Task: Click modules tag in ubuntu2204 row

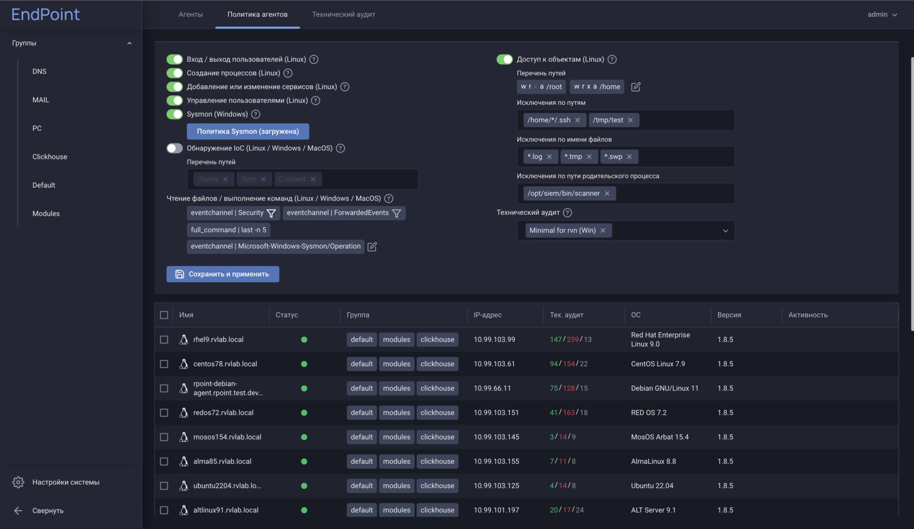Action: pyautogui.click(x=397, y=486)
